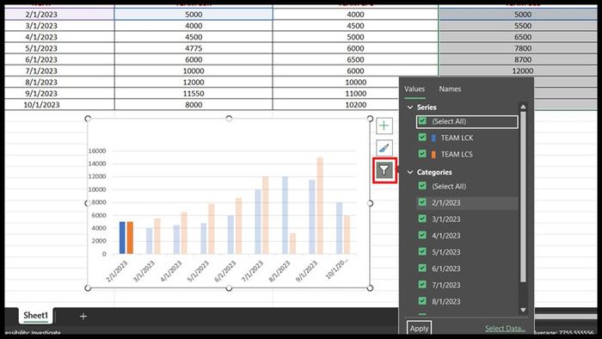
Task: Switch to the Names tab
Action: click(x=450, y=89)
